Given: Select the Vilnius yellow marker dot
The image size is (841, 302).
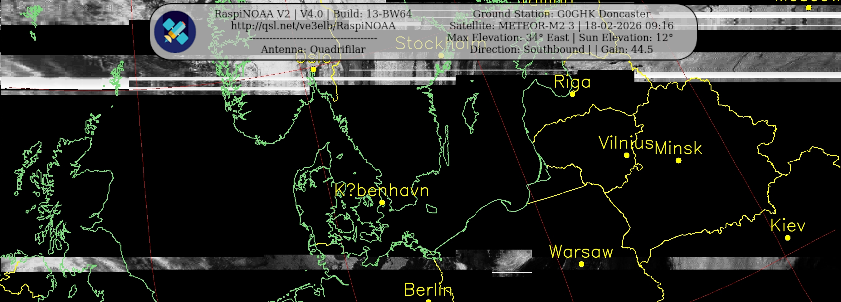Looking at the screenshot, I should tap(627, 155).
